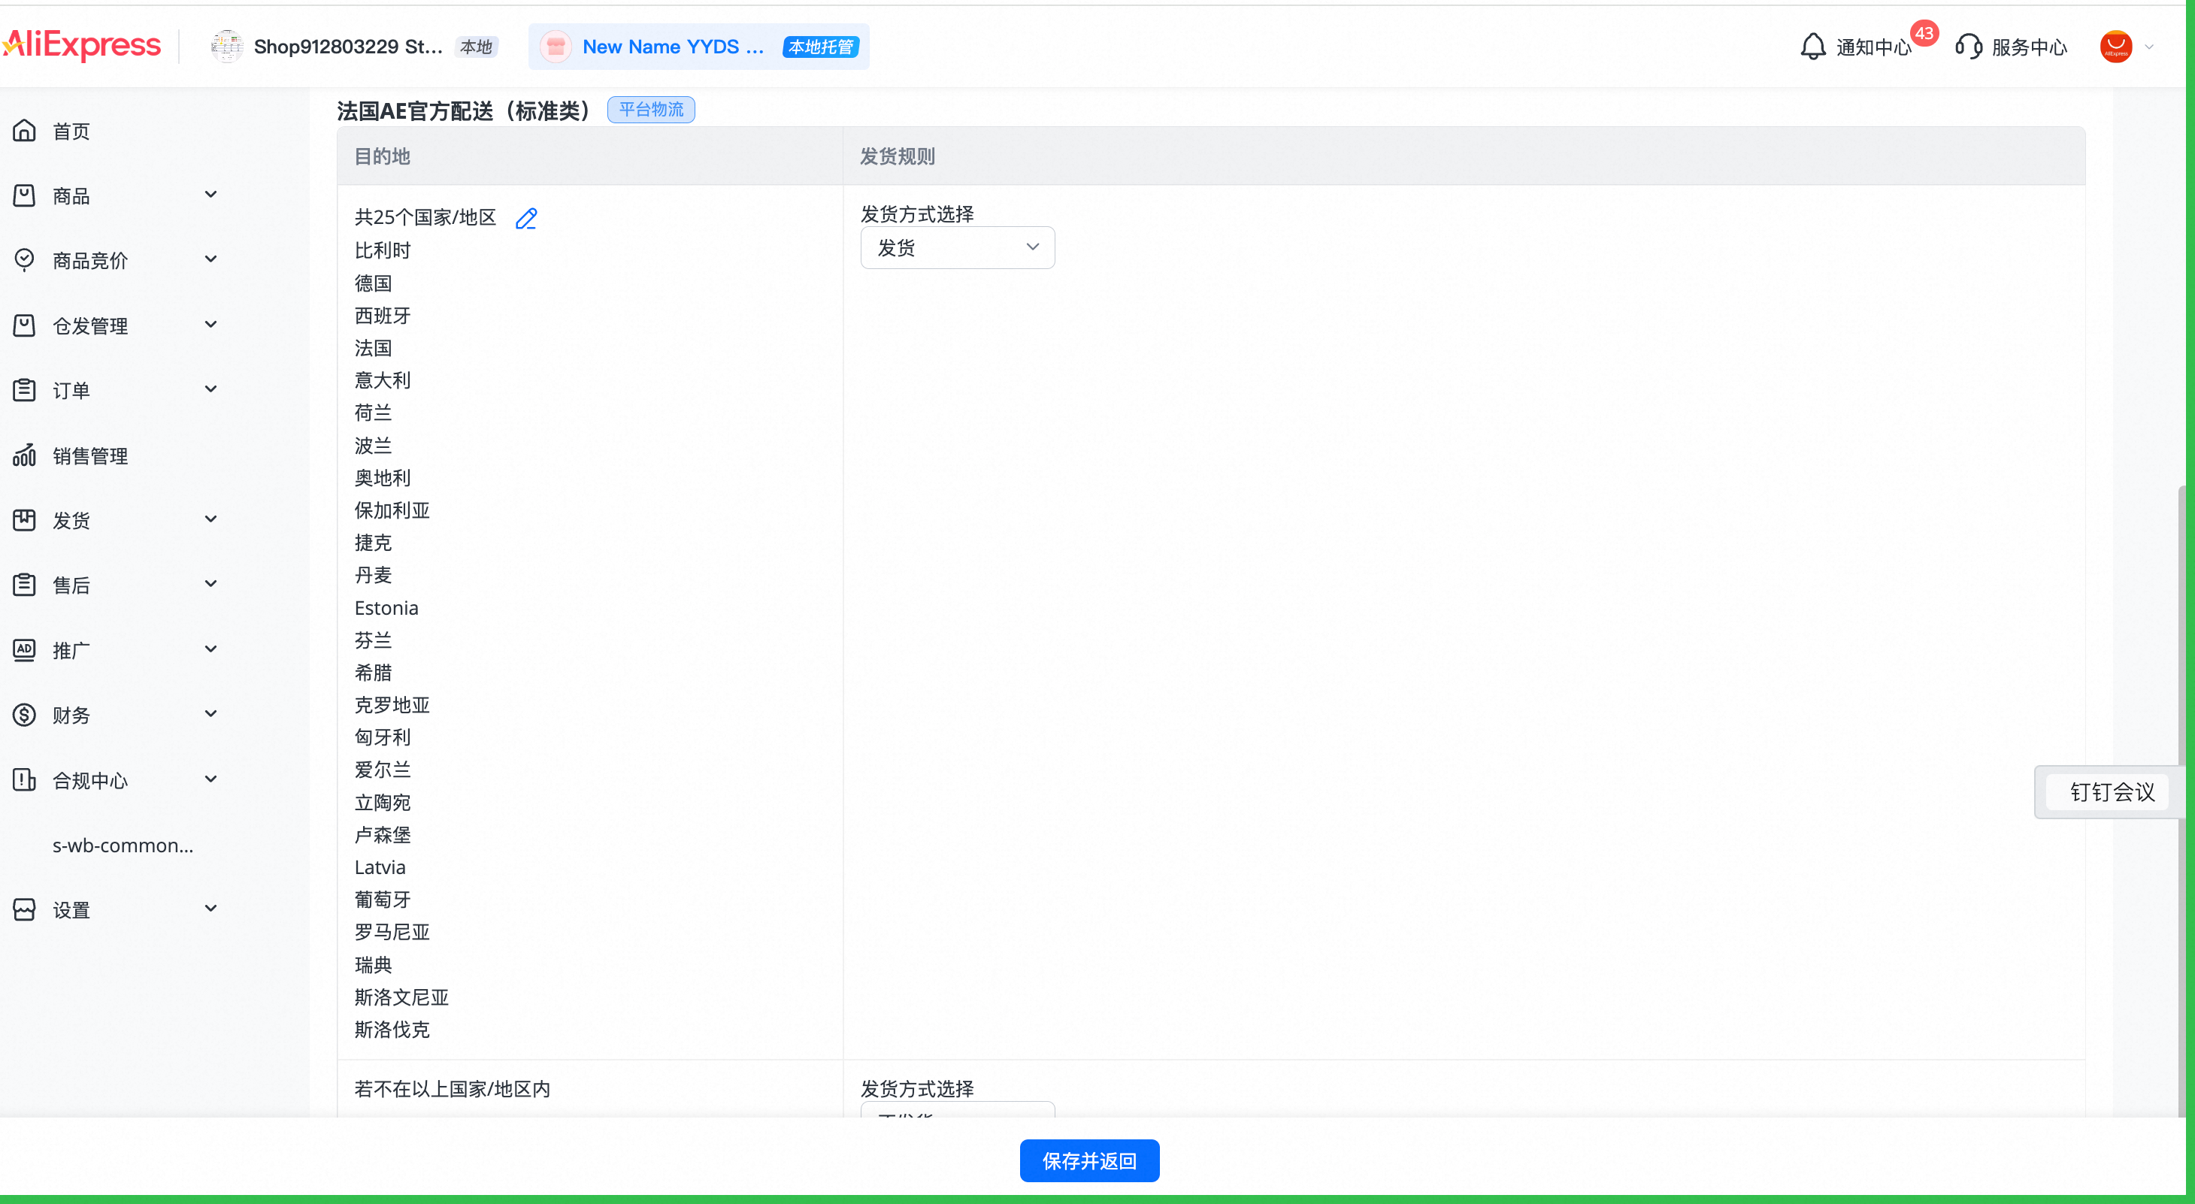Click the AliExpress logo
The width and height of the screenshot is (2195, 1204).
pos(82,45)
